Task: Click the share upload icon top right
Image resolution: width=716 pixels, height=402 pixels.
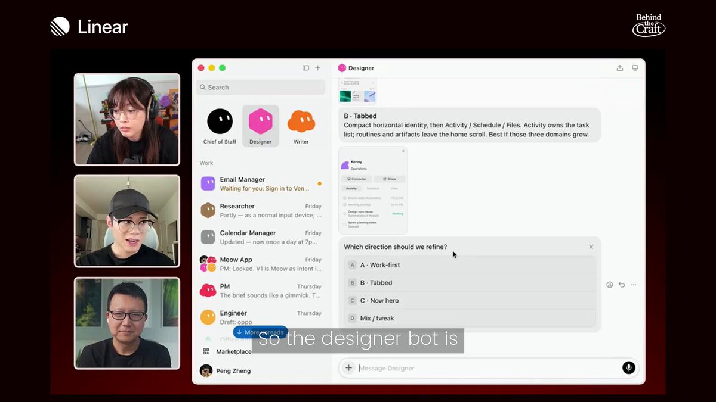Action: point(620,68)
